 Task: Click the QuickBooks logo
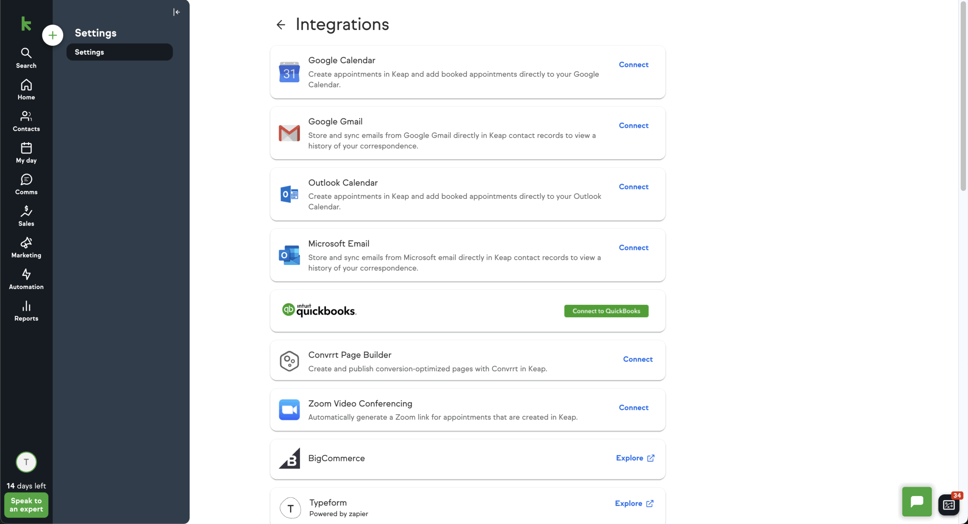coord(319,310)
